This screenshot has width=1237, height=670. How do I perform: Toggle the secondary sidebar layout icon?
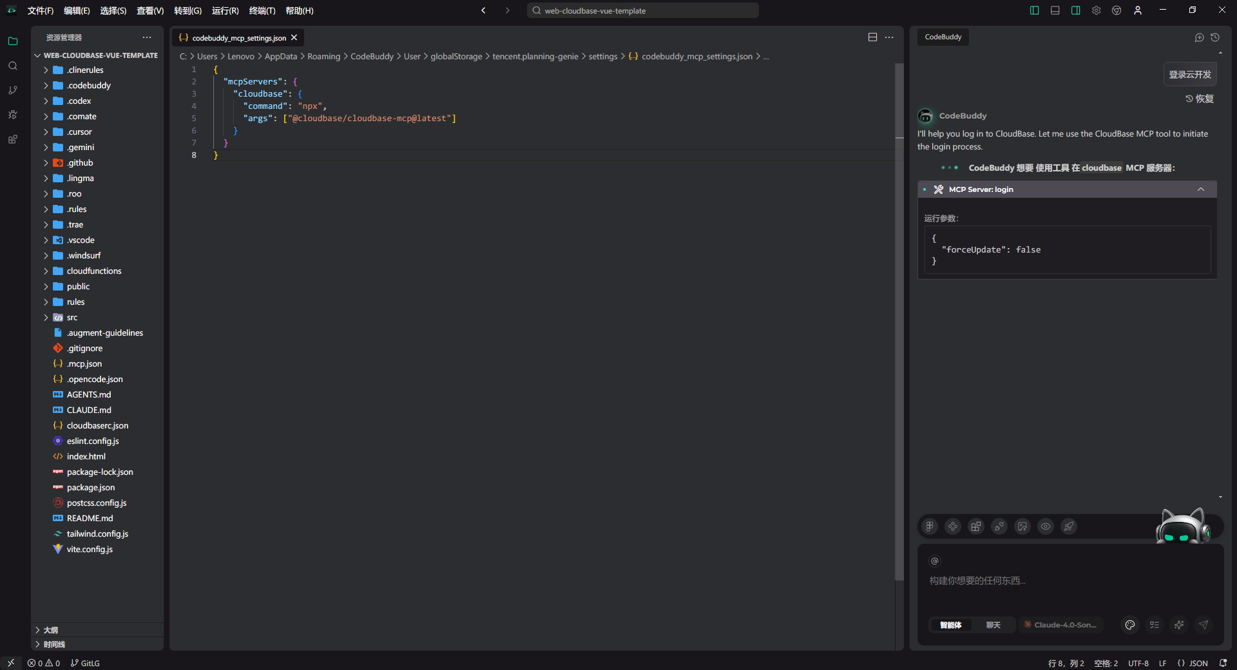pyautogui.click(x=1076, y=10)
